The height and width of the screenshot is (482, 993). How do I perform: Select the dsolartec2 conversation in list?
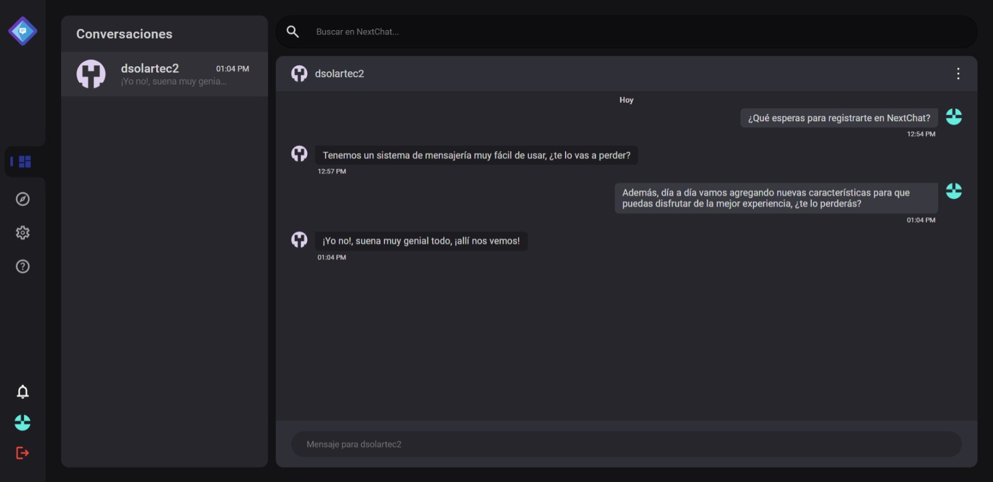pos(164,74)
